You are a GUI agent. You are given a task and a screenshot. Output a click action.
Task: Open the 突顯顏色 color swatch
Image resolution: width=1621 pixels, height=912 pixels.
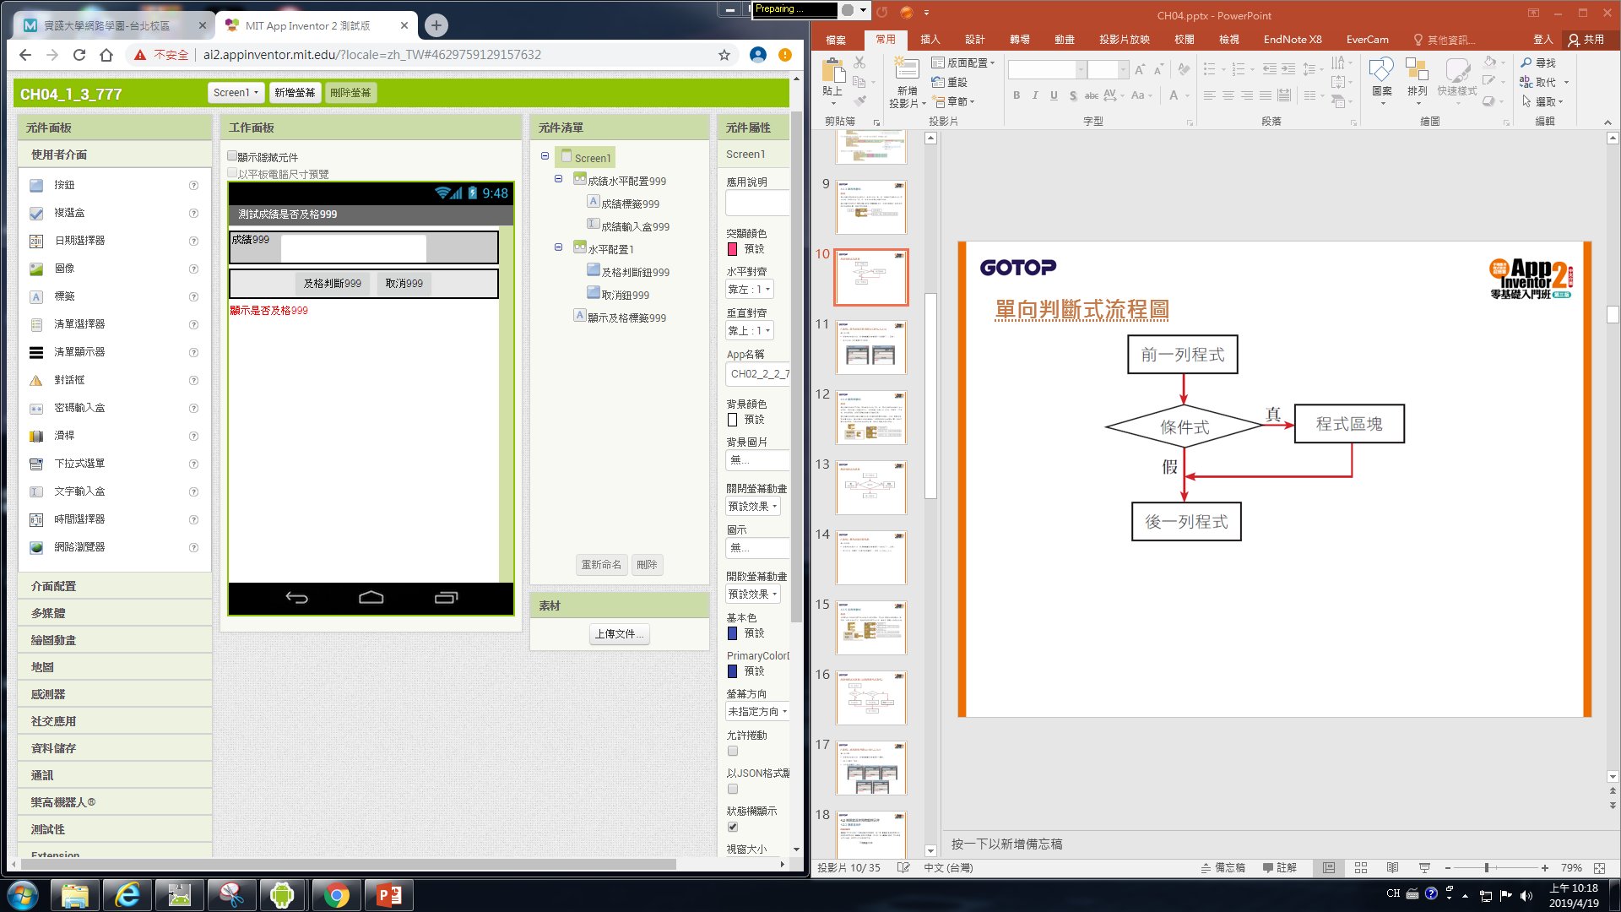(x=733, y=249)
